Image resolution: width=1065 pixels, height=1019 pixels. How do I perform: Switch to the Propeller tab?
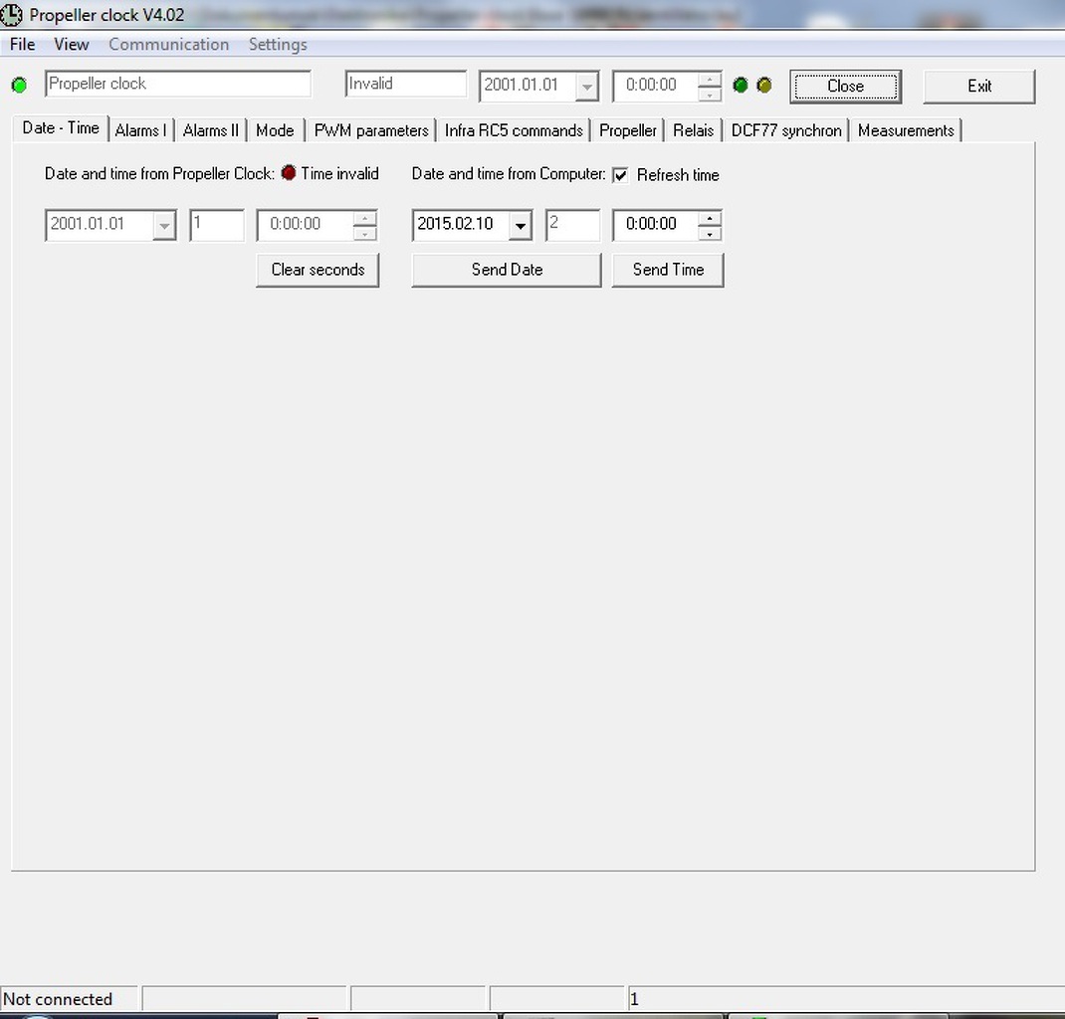click(x=628, y=130)
